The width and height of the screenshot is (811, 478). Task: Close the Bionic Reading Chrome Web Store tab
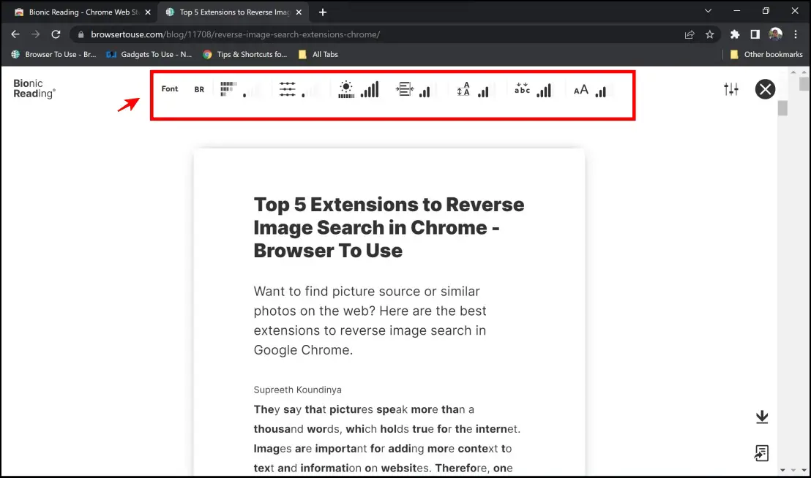(x=148, y=12)
